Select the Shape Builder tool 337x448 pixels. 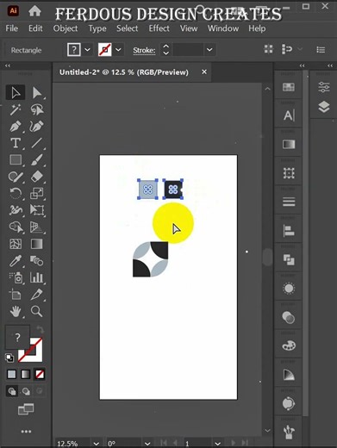16,227
